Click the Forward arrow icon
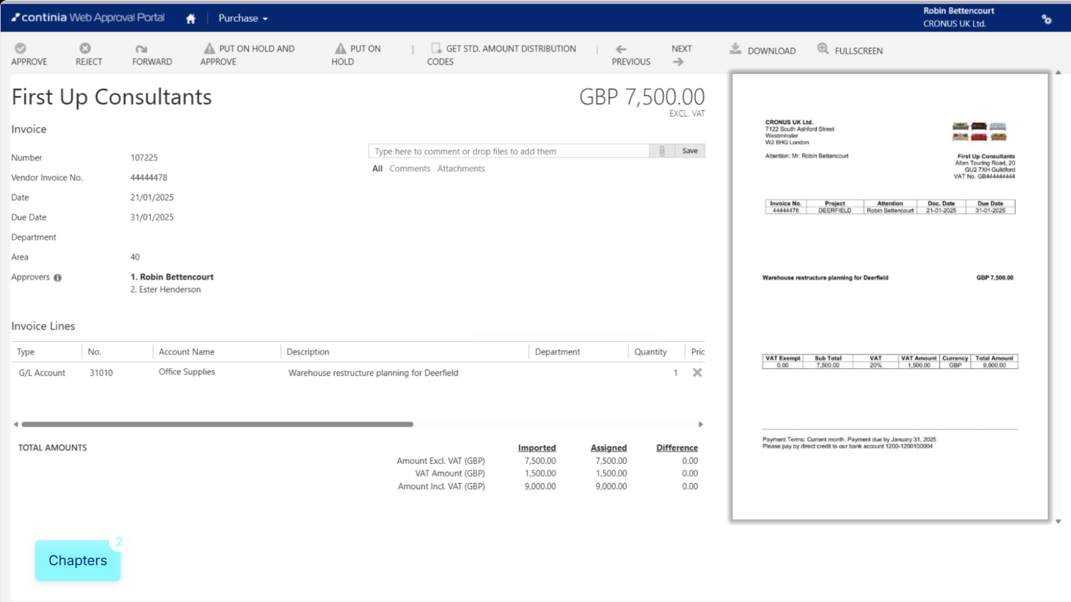1071x602 pixels. (141, 49)
